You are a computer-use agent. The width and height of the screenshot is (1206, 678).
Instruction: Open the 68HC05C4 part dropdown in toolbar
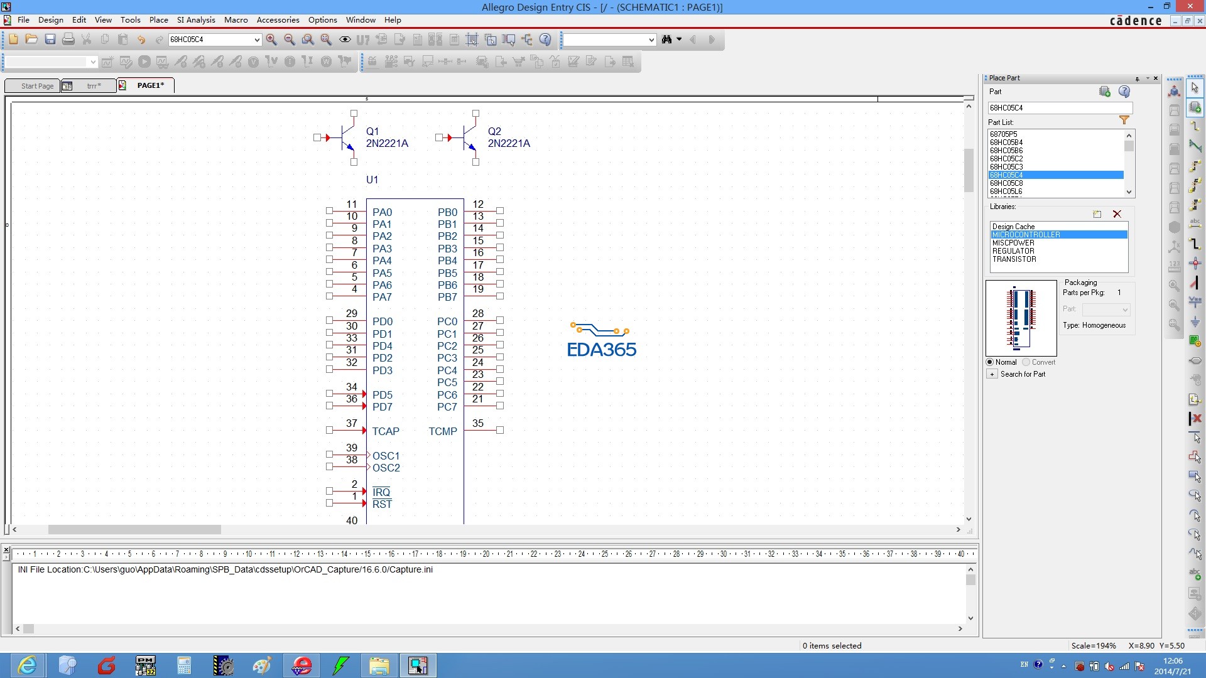tap(257, 40)
